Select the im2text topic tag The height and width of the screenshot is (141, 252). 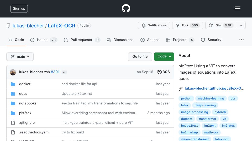coord(210,126)
